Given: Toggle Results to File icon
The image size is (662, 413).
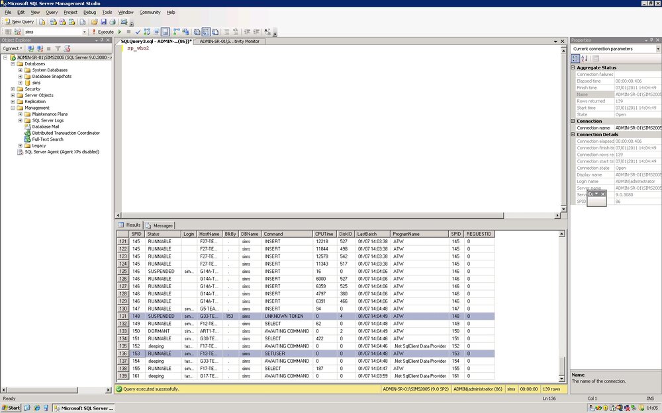Looking at the screenshot, I should coord(215,32).
